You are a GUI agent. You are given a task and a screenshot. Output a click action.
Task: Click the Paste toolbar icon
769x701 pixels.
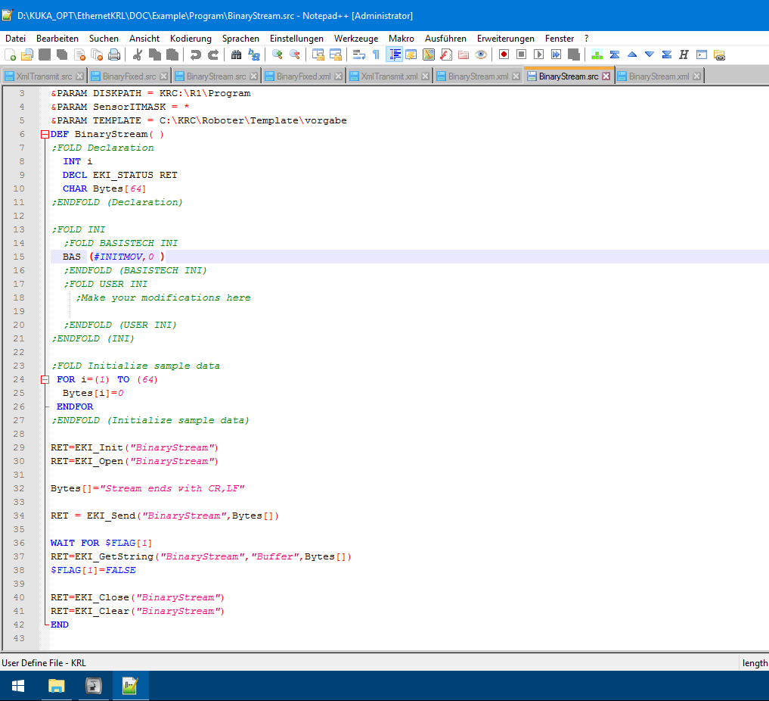172,55
